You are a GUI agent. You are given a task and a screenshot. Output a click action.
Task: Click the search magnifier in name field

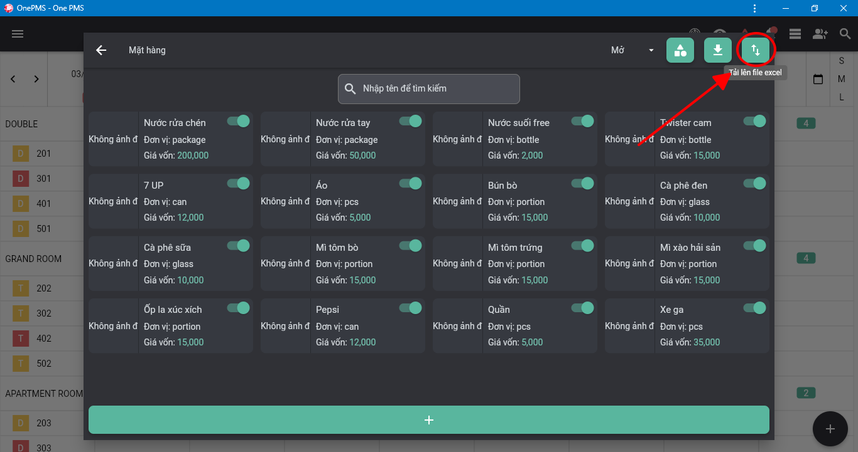[x=350, y=88]
